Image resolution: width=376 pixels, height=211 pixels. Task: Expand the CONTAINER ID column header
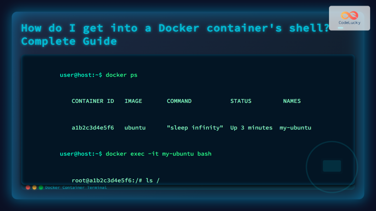93,101
